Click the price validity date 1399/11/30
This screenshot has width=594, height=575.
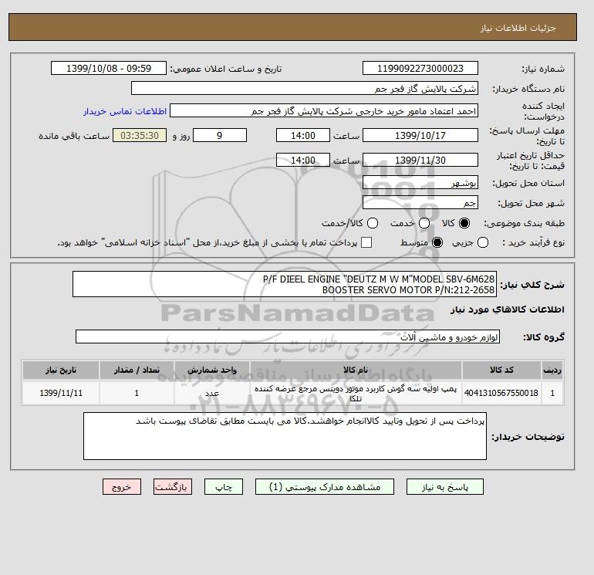[420, 160]
